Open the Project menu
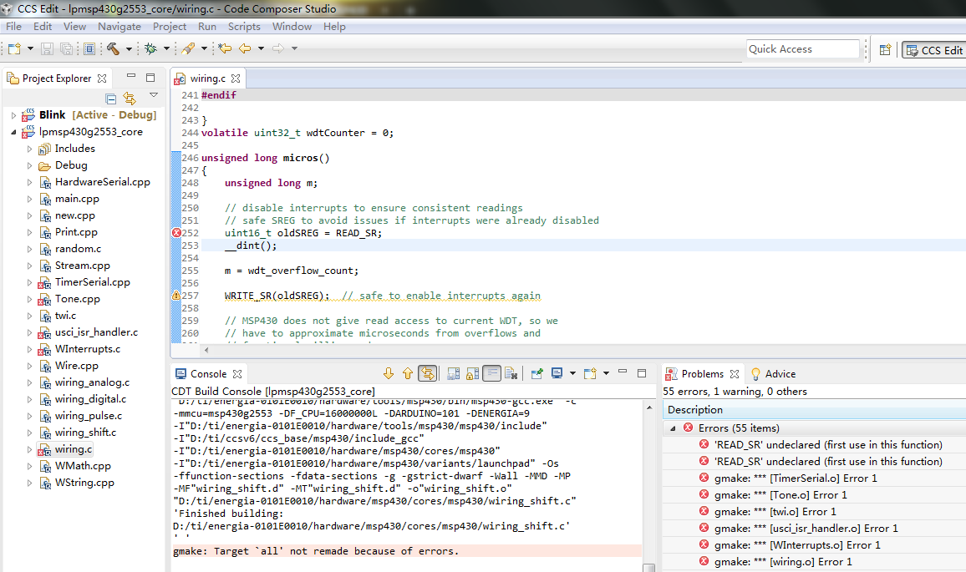966x572 pixels. click(170, 27)
